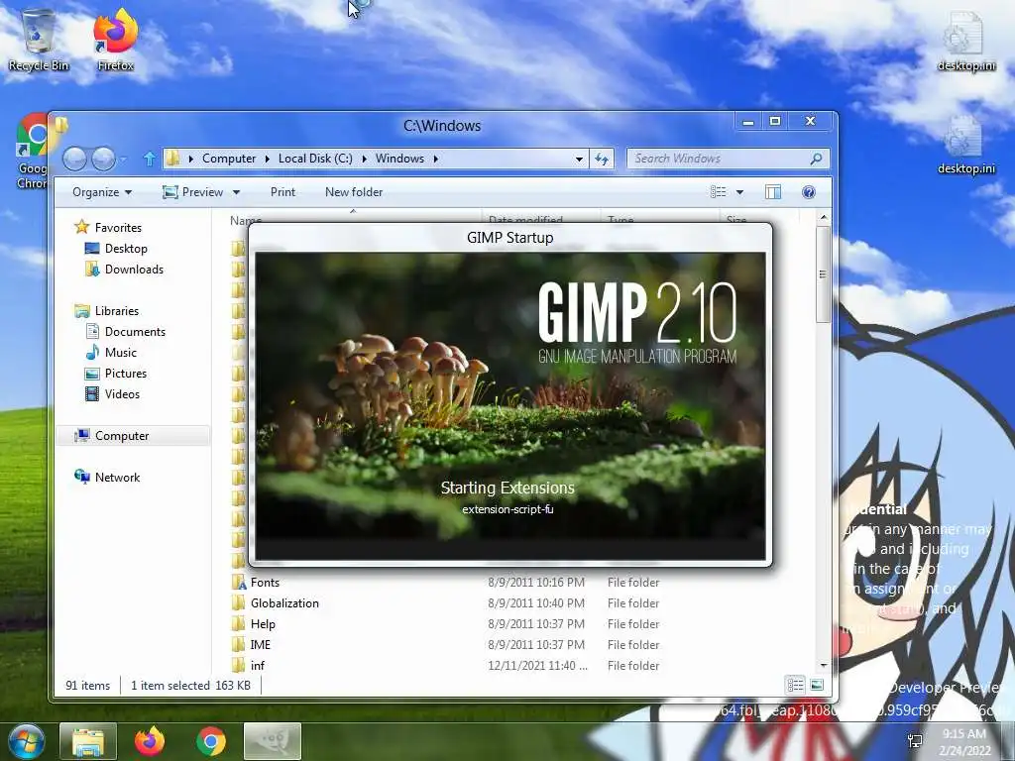Expand the arrow after Local Disk (C:)
Viewport: 1015px width, 761px height.
(x=365, y=159)
